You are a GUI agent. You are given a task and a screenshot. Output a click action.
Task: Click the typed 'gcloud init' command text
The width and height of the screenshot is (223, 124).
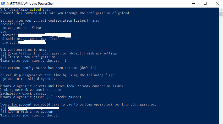(40, 9)
